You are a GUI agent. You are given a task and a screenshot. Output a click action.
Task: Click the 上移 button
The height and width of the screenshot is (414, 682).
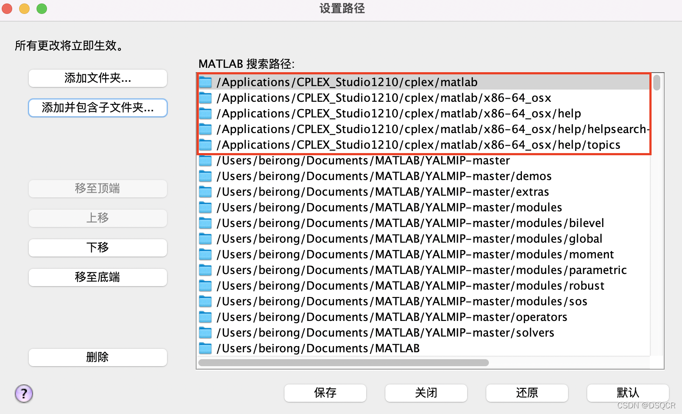98,218
